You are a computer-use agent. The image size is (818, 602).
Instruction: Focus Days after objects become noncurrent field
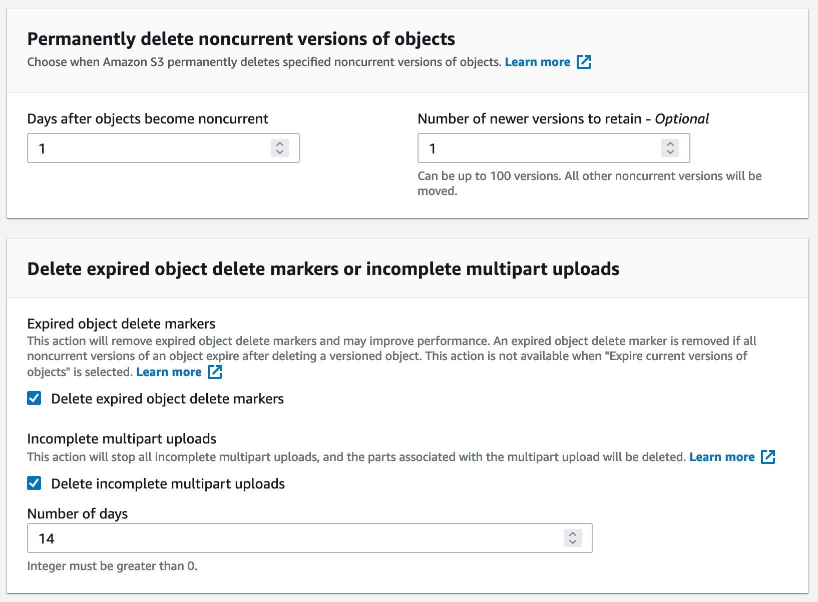coord(163,148)
